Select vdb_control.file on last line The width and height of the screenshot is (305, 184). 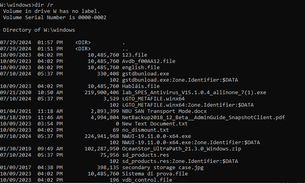(x=147, y=180)
